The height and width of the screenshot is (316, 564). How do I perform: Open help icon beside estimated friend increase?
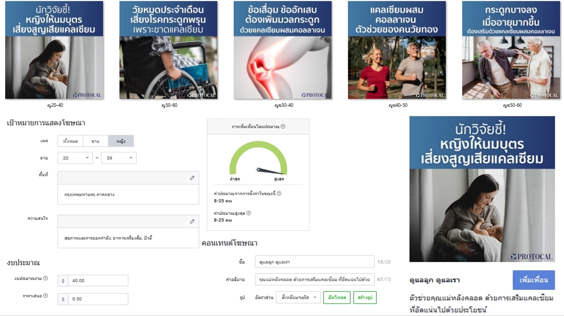point(283,127)
